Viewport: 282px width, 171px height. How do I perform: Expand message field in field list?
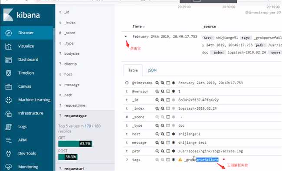coord(72,85)
